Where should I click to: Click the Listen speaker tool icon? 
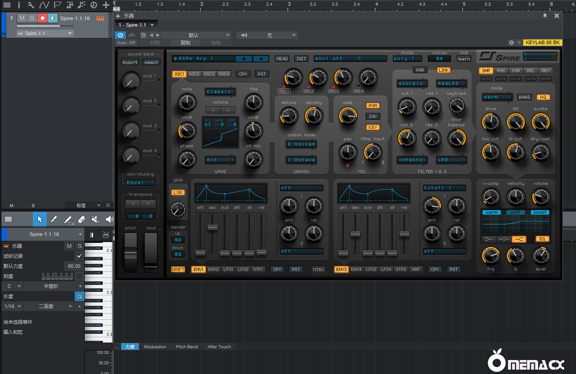(109, 219)
